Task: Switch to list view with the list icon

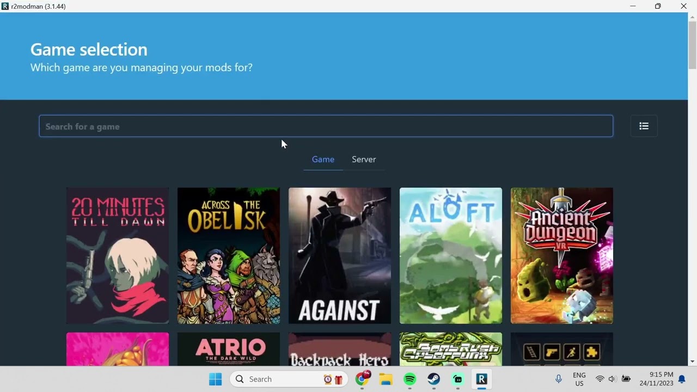Action: click(644, 126)
